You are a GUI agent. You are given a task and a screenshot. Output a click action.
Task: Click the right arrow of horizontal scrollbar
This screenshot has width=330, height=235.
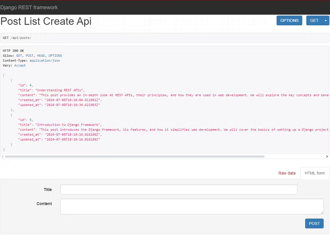[327, 156]
